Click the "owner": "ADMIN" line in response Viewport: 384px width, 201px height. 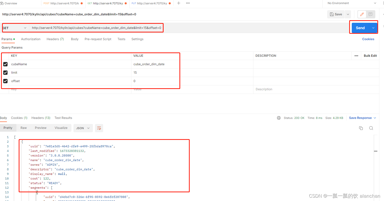pos(44,165)
